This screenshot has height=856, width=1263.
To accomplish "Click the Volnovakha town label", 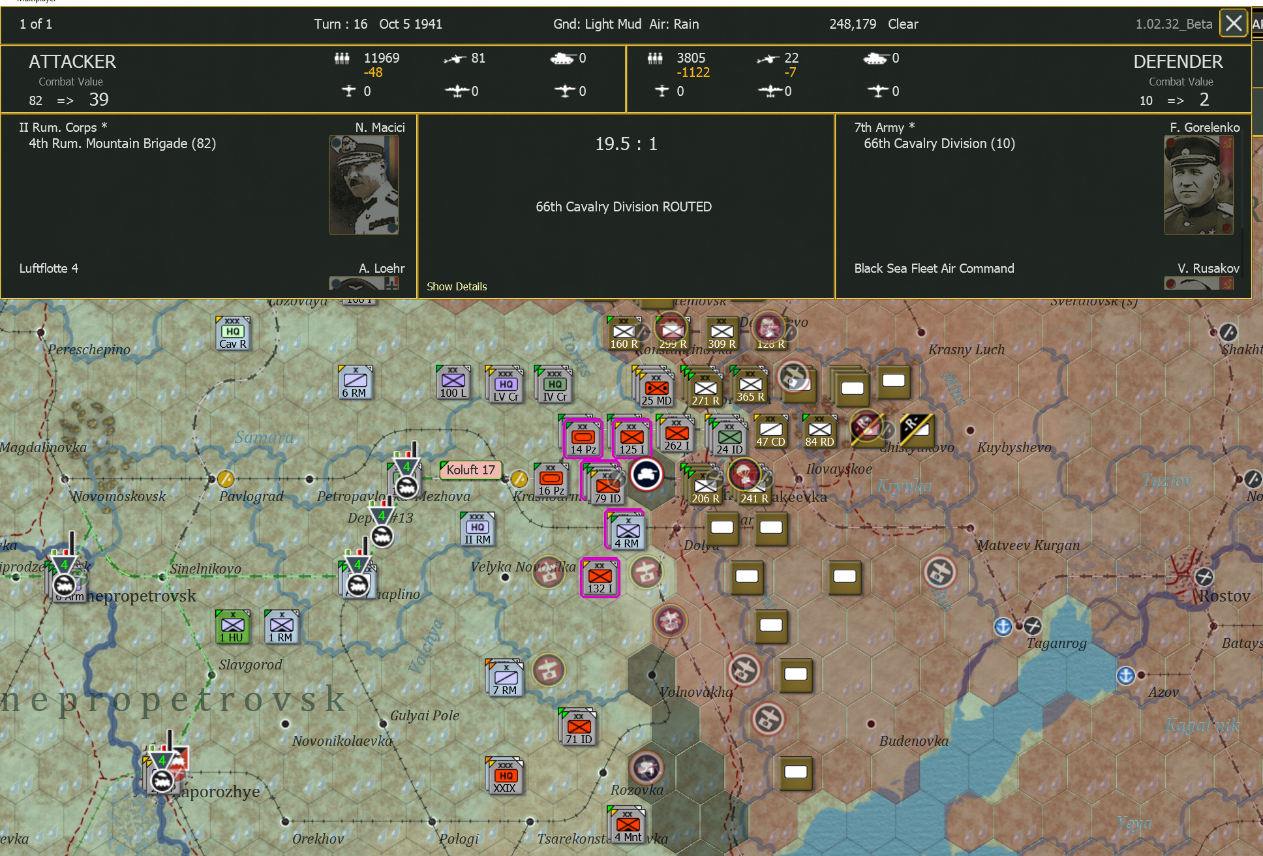I will [695, 692].
